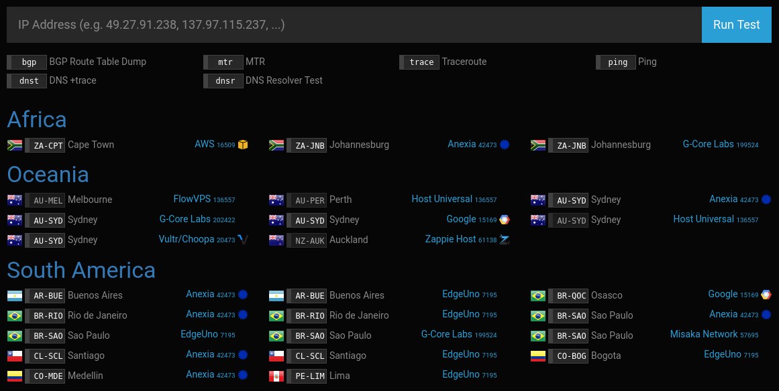Click New Zealand flag beside Auckland

coord(276,240)
